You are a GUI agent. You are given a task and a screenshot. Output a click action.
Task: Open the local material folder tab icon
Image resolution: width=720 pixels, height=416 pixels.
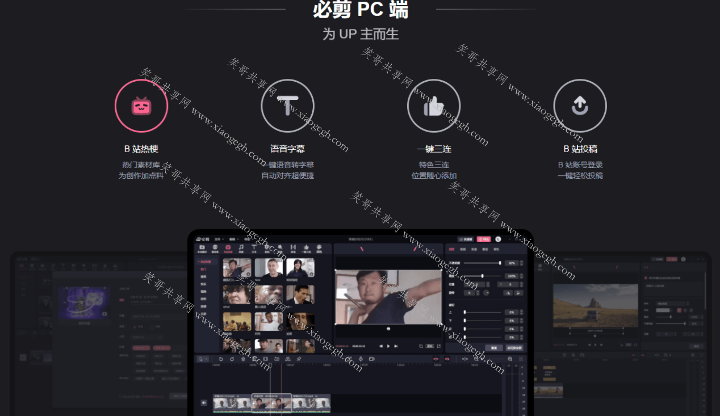[x=201, y=249]
